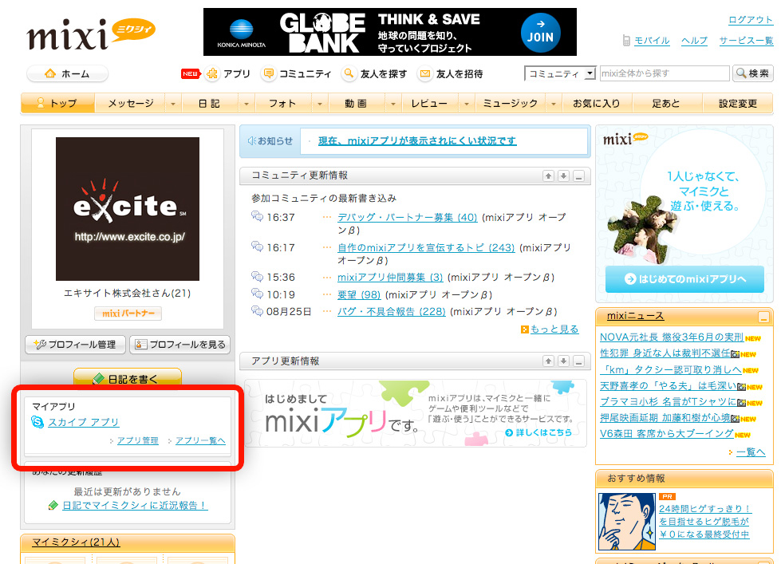Open the スカイプ アプリ link
The width and height of the screenshot is (781, 564).
pos(84,422)
